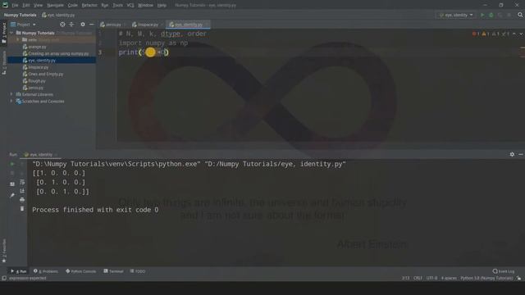Image resolution: width=525 pixels, height=295 pixels.
Task: Click the Search Everywhere magnifier icon
Action: [x=520, y=15]
